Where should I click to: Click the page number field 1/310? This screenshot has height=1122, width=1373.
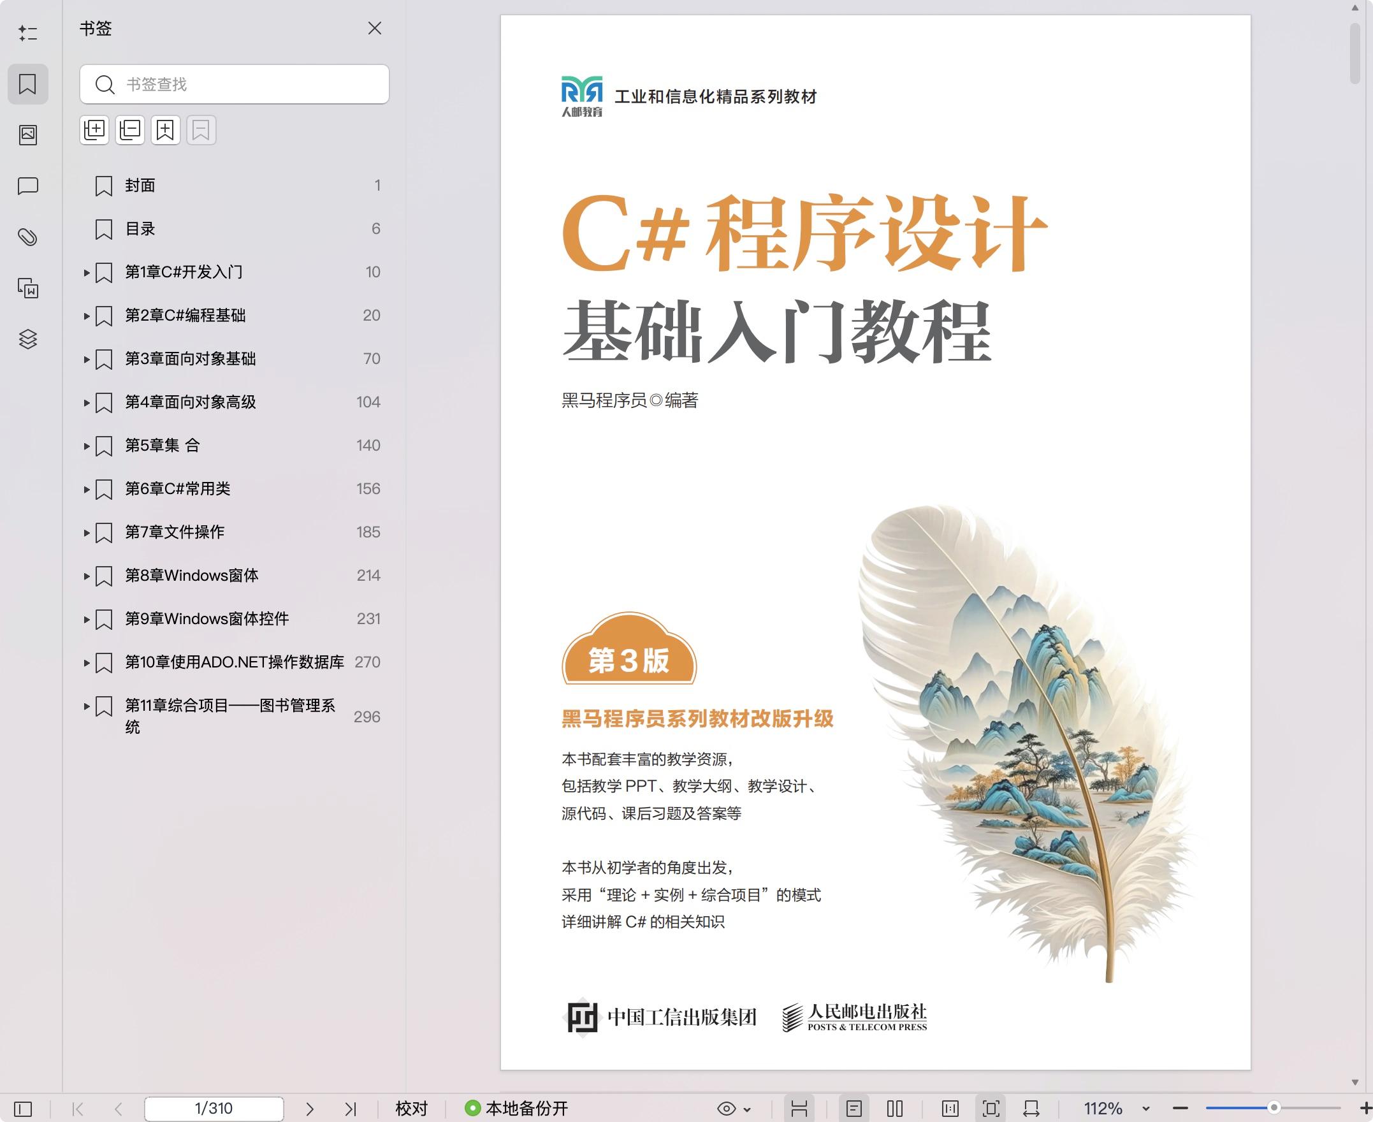point(214,1109)
